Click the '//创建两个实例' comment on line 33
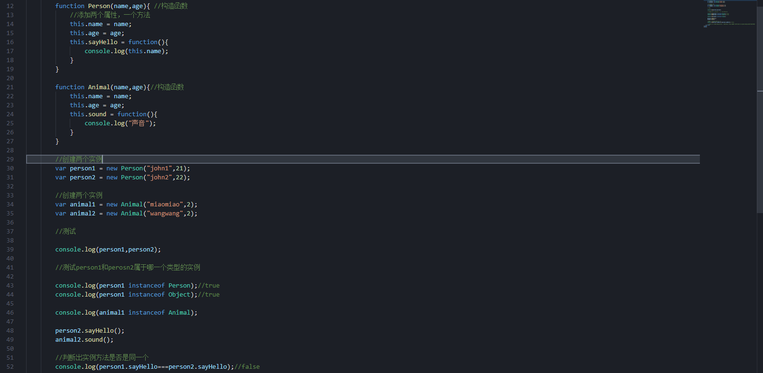 coord(79,196)
